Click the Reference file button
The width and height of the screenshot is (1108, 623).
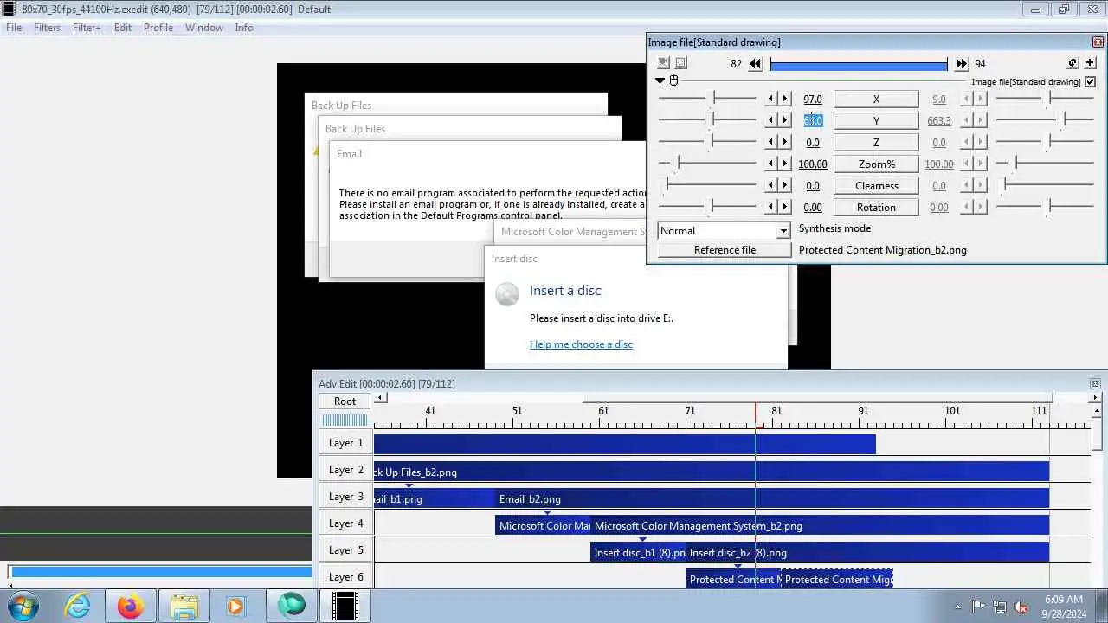[x=725, y=250]
